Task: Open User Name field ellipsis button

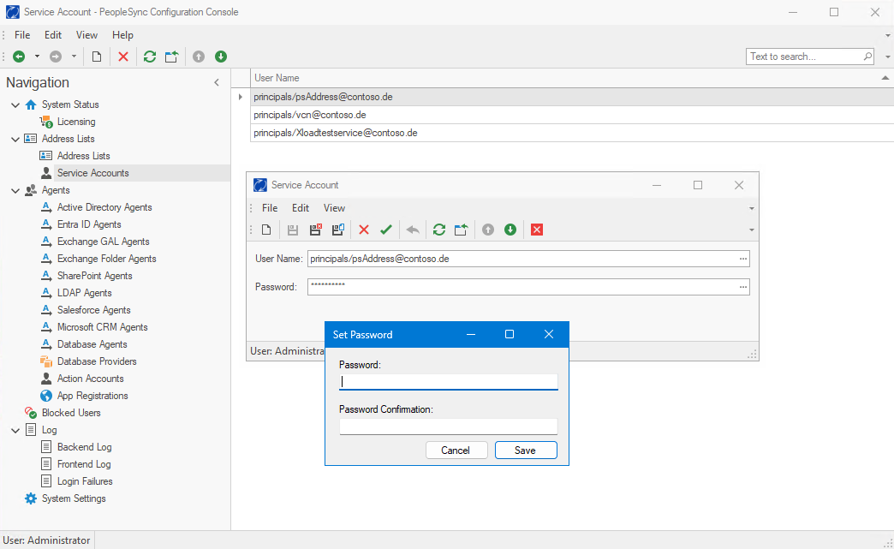Action: 743,259
